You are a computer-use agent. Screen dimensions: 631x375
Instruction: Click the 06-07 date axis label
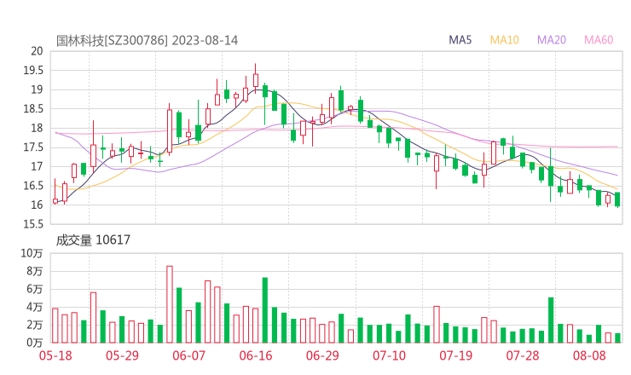(x=189, y=355)
